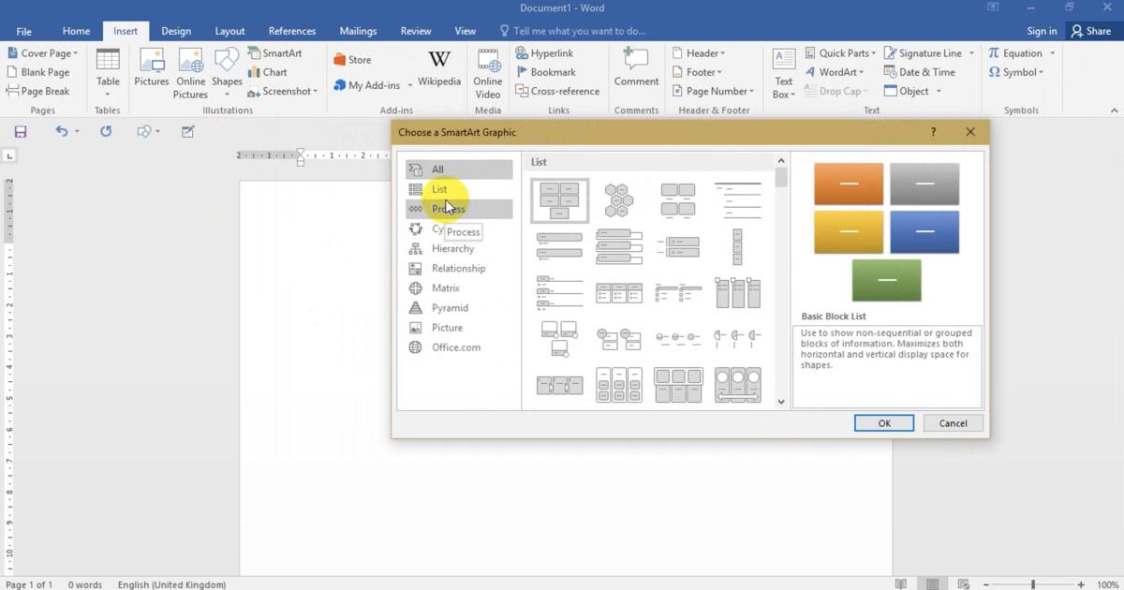Switch to the Design tab

176,31
